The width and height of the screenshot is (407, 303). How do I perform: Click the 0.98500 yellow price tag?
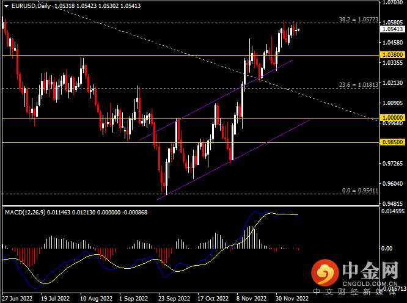click(x=391, y=143)
